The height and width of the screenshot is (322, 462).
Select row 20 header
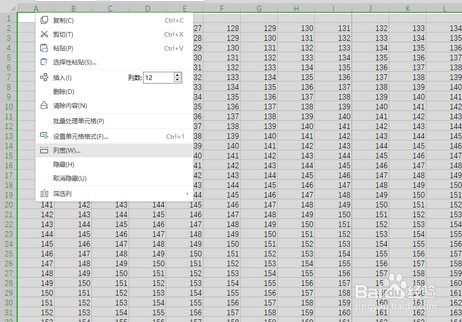click(9, 205)
